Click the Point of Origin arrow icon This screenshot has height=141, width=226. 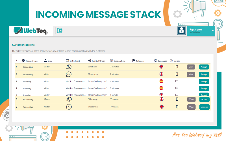point(89,61)
